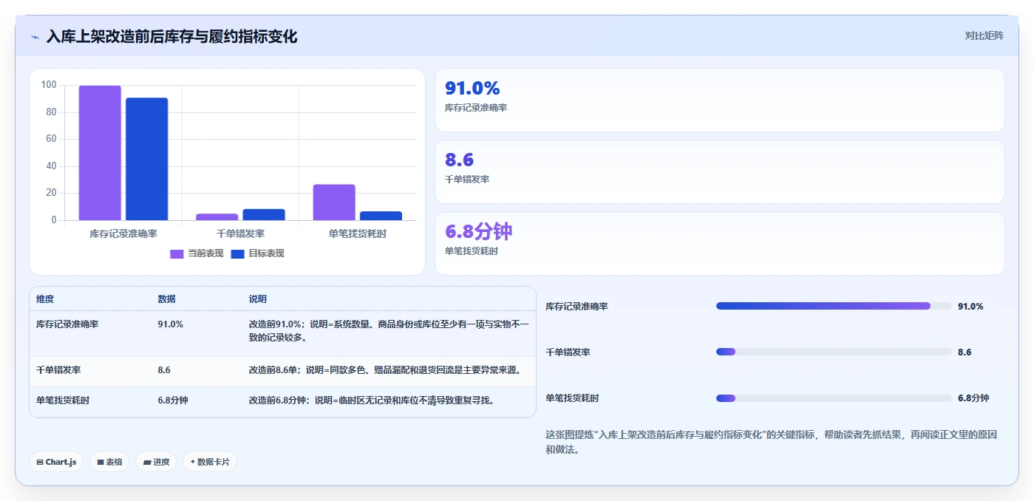1034x501 pixels.
Task: Click the 千单错发率 progress row label
Action: pyautogui.click(x=568, y=352)
